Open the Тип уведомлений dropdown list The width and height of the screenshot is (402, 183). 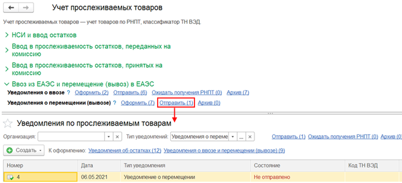(x=233, y=137)
